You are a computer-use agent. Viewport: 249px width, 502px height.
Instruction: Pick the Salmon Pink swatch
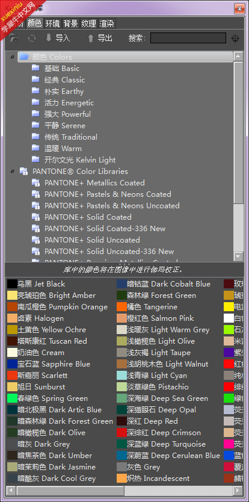coord(121,318)
